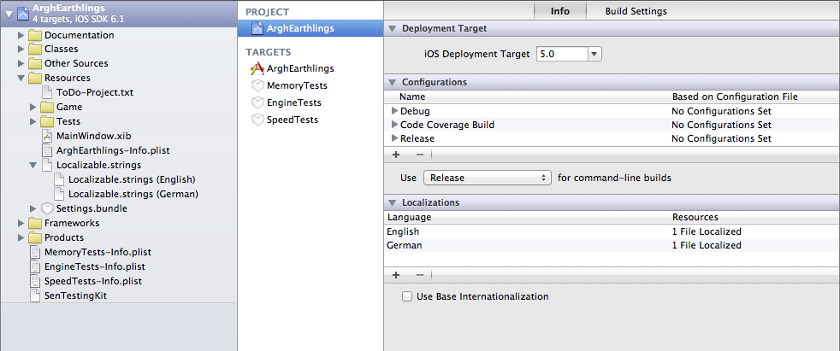
Task: Collapse the Localizable.strings disclosure triangle
Action: 33,165
